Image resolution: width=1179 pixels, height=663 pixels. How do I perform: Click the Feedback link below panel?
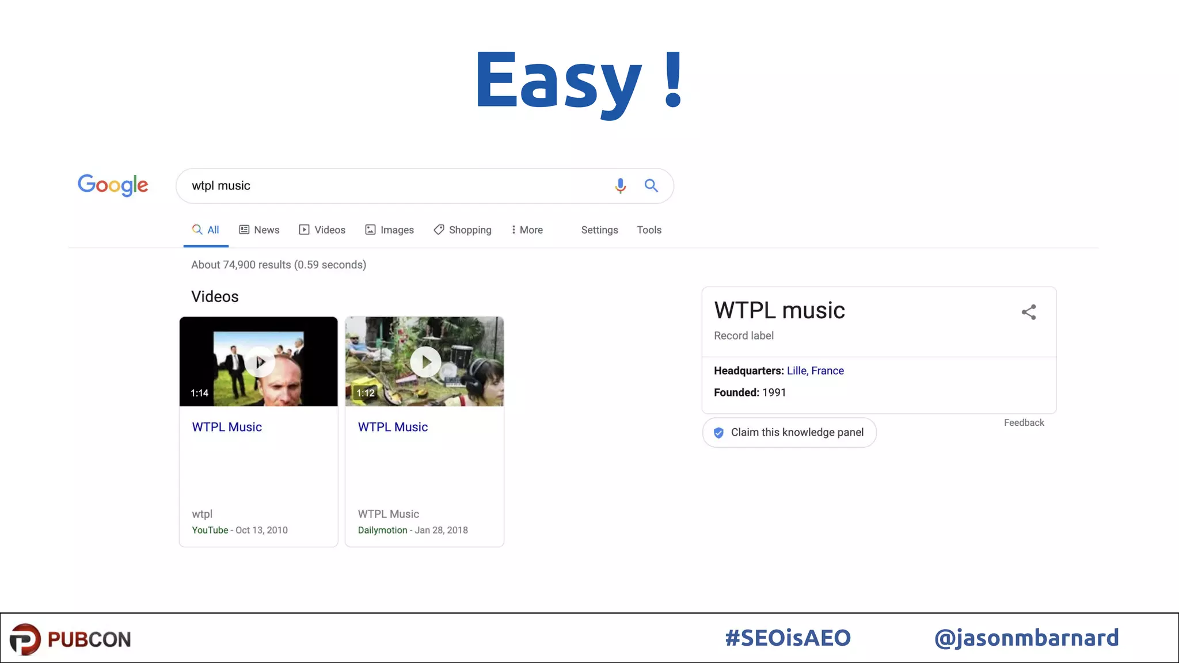coord(1024,422)
